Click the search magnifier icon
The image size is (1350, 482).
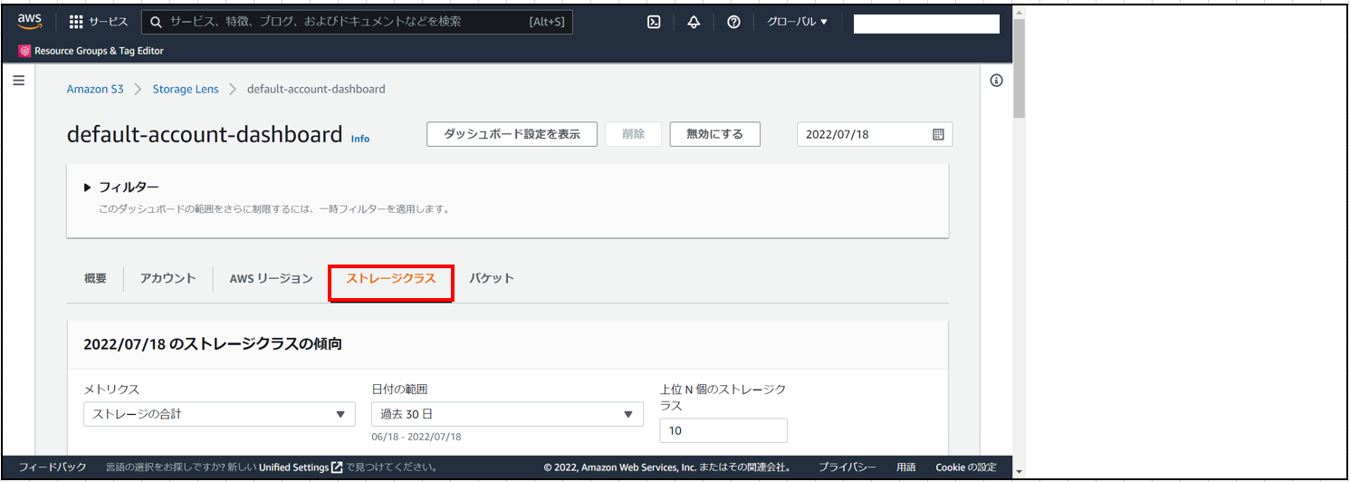click(x=157, y=22)
